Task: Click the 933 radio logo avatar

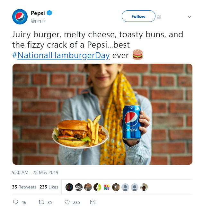Action: (107, 187)
